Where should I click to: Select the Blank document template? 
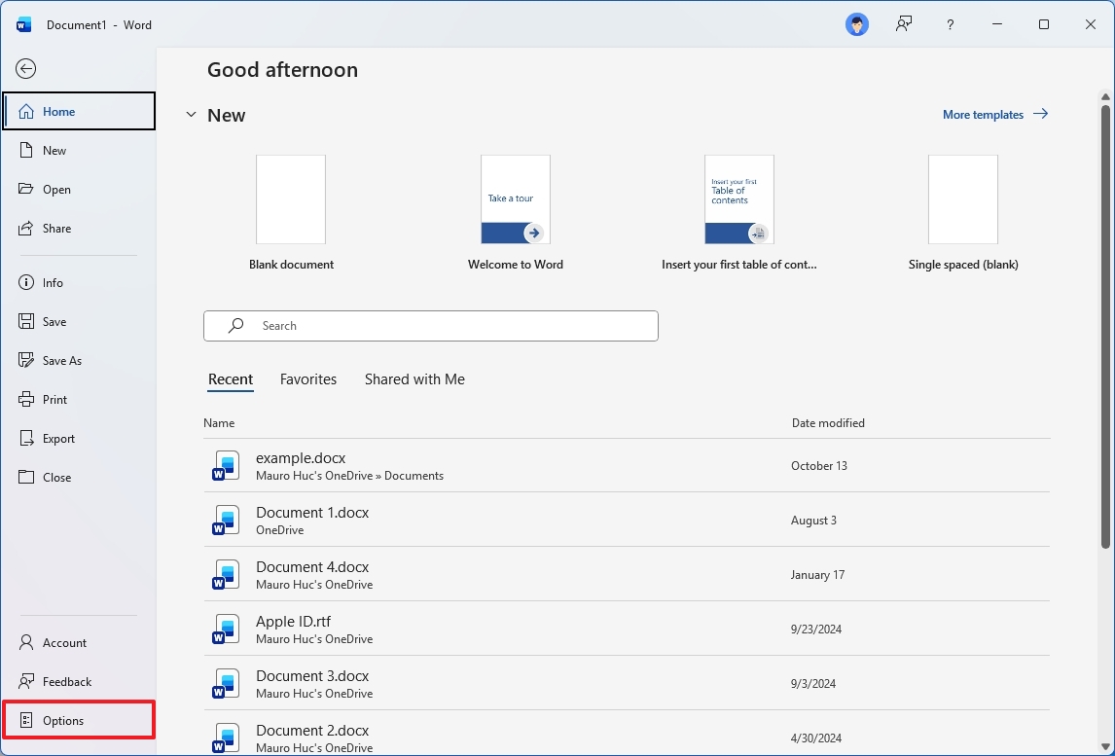point(290,199)
